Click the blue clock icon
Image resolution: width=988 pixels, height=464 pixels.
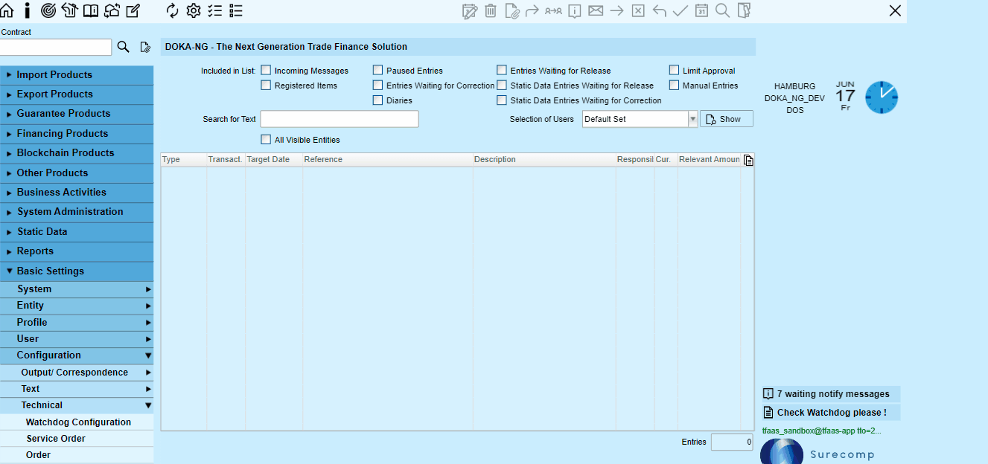(x=882, y=97)
